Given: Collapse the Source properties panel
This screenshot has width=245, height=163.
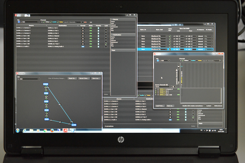Looking at the screenshot, I should coord(112,19).
